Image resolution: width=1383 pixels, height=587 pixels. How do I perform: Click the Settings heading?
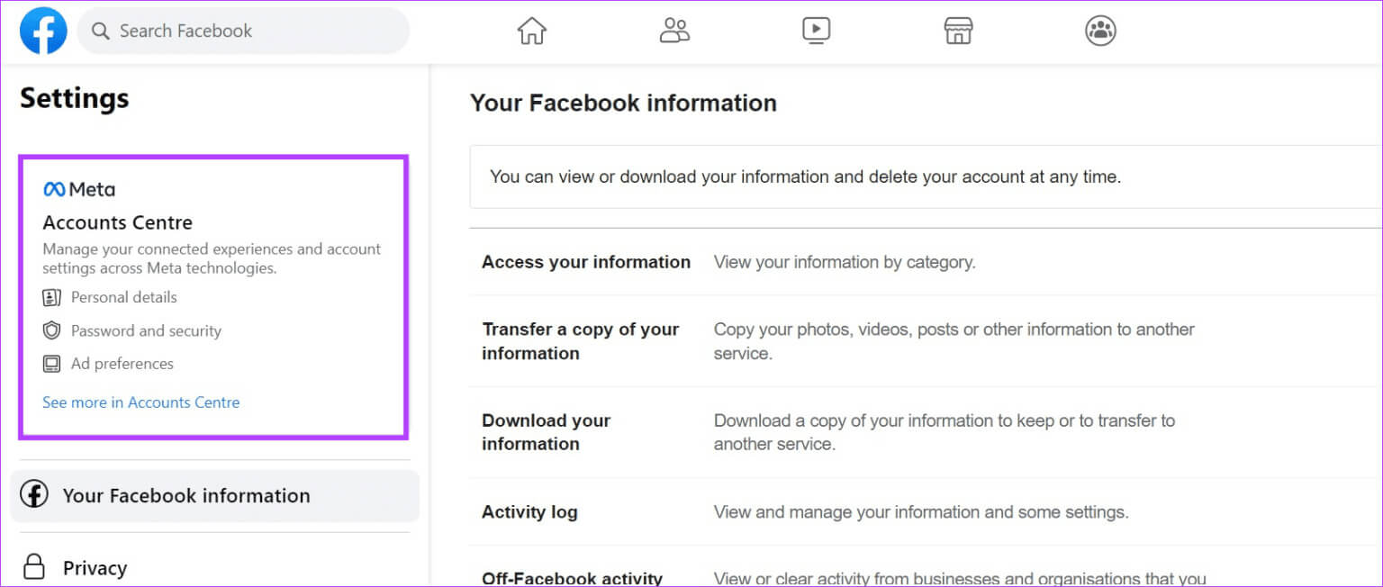[x=75, y=98]
